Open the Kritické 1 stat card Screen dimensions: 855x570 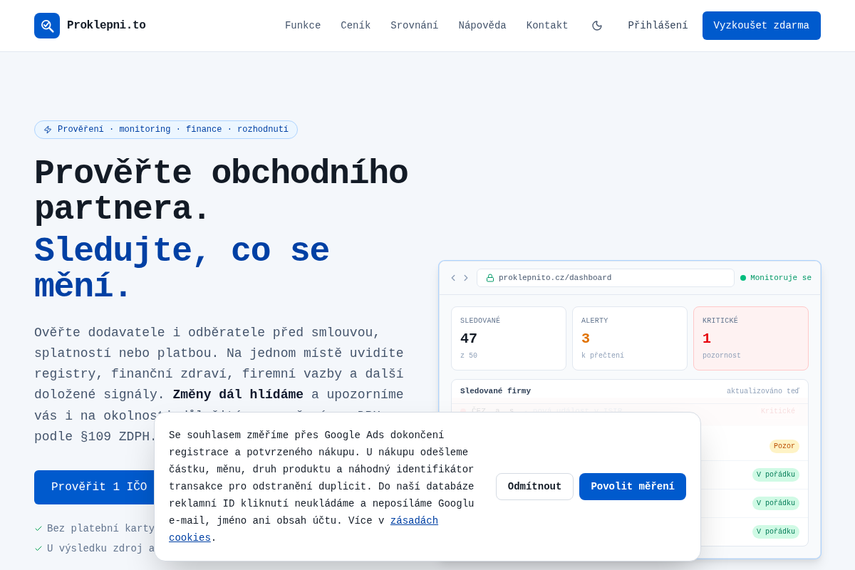point(751,338)
